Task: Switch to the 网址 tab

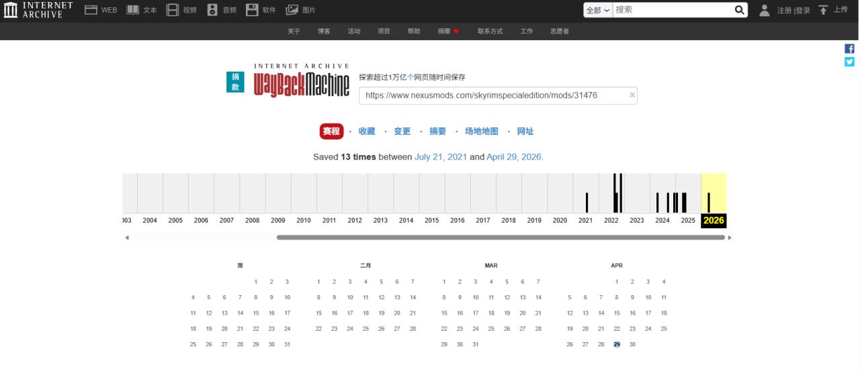Action: tap(525, 131)
